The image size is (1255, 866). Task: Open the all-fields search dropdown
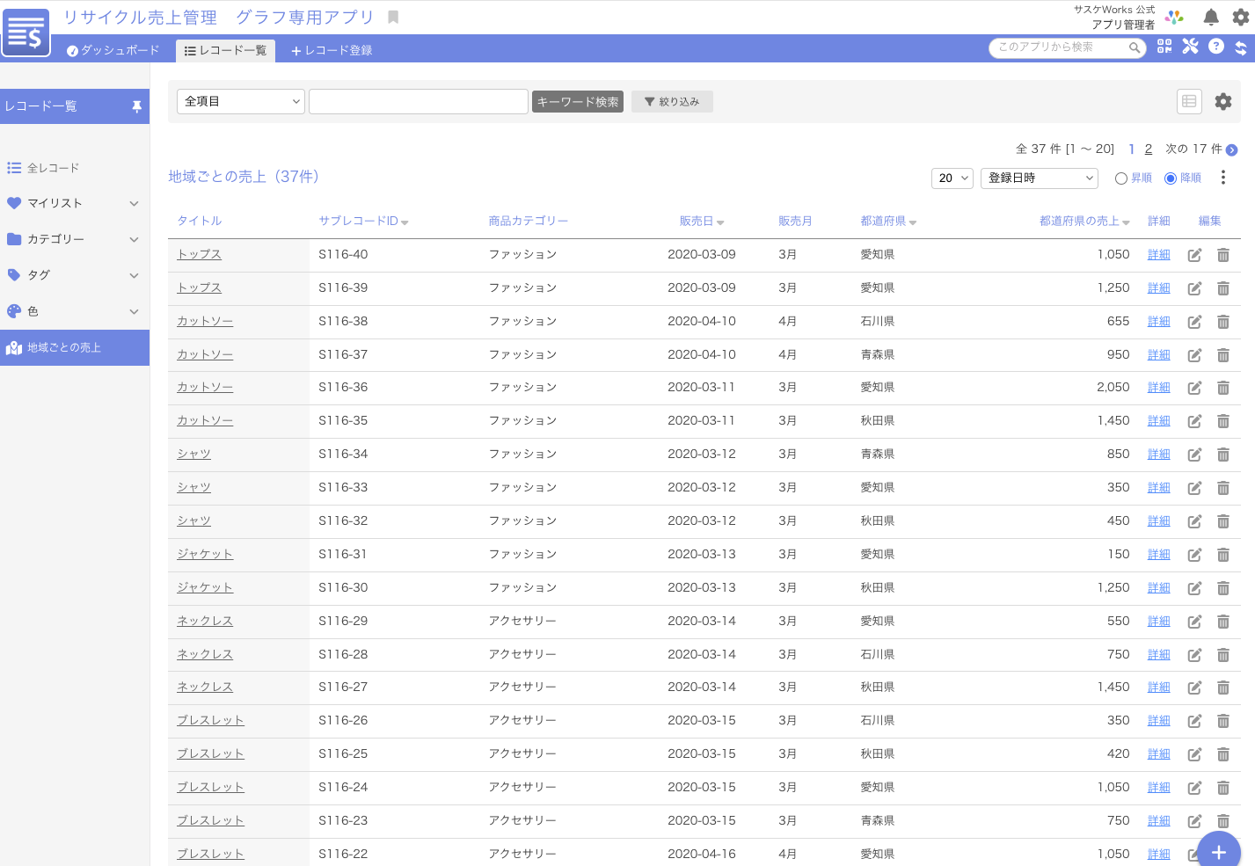point(241,101)
